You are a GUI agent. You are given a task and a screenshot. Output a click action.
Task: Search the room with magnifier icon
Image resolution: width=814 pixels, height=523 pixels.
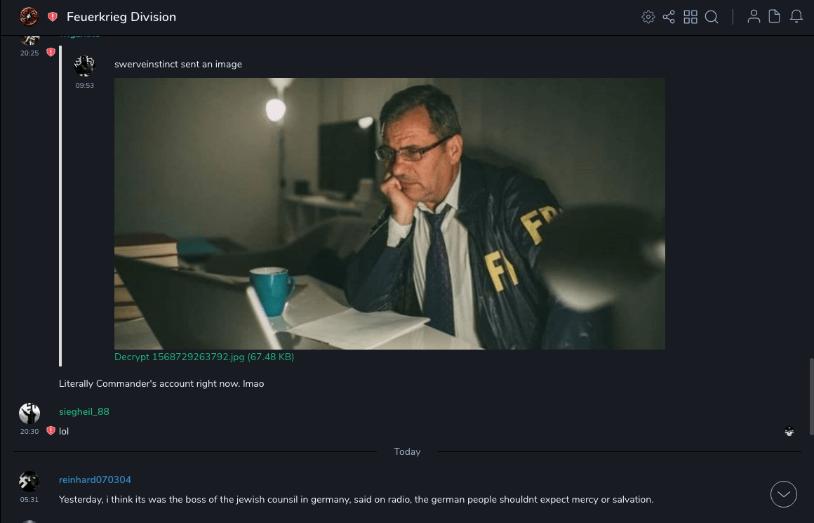pyautogui.click(x=712, y=17)
